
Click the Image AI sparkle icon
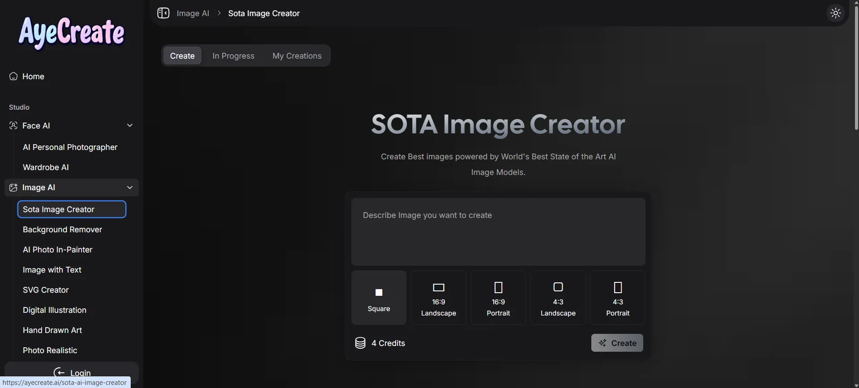(13, 188)
